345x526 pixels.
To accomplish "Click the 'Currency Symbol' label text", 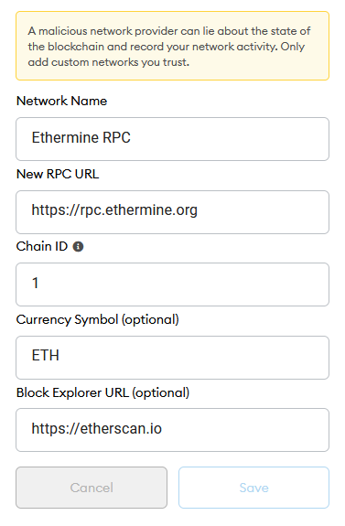I will coord(67,319).
